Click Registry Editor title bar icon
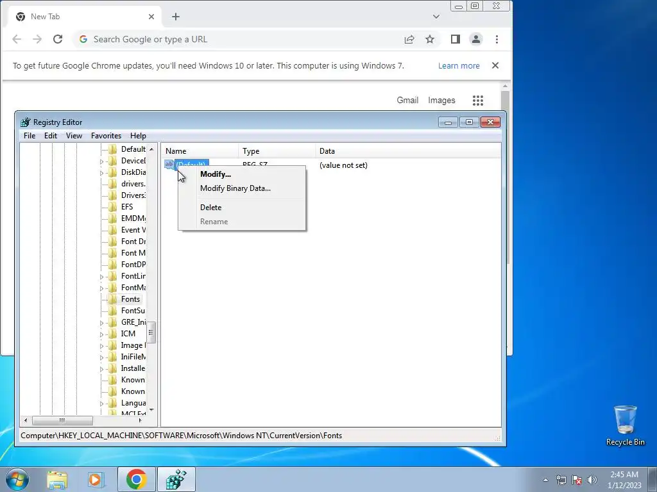The image size is (657, 492). coord(26,122)
